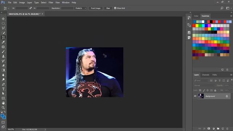The width and height of the screenshot is (233, 131).
Task: Add a layer mask
Action: point(209,128)
